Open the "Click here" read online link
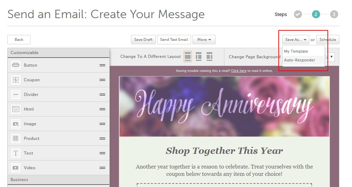This screenshot has height=187, width=352. pos(239,71)
